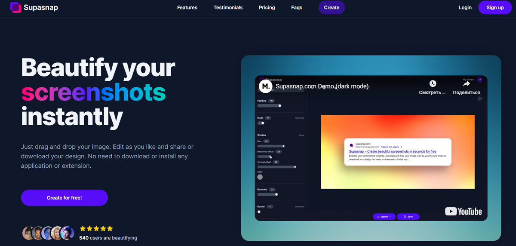
Task: Click the Vertical offset slider in demo
Action: tap(277, 166)
